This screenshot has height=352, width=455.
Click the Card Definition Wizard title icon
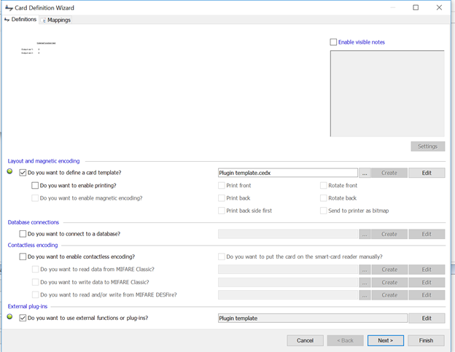click(x=9, y=7)
